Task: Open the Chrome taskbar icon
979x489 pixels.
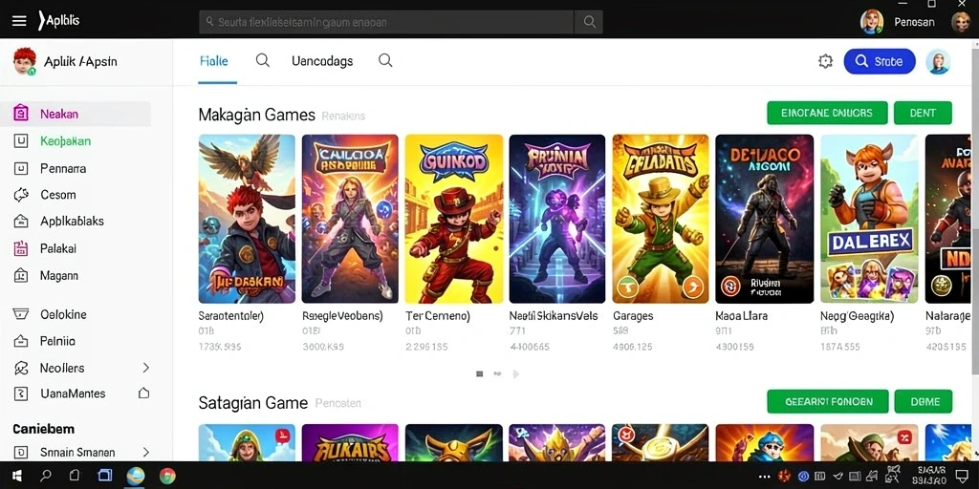Action: (x=166, y=476)
